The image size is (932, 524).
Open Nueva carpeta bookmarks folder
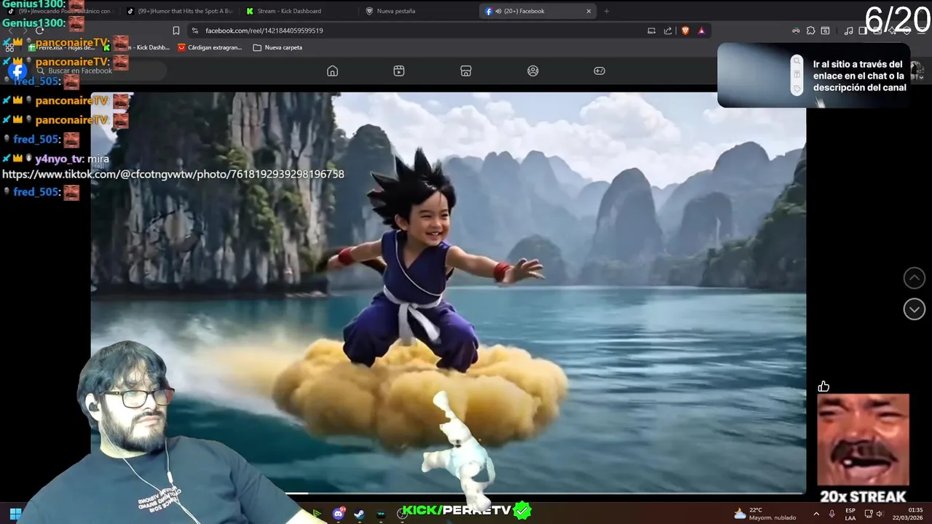coord(277,47)
